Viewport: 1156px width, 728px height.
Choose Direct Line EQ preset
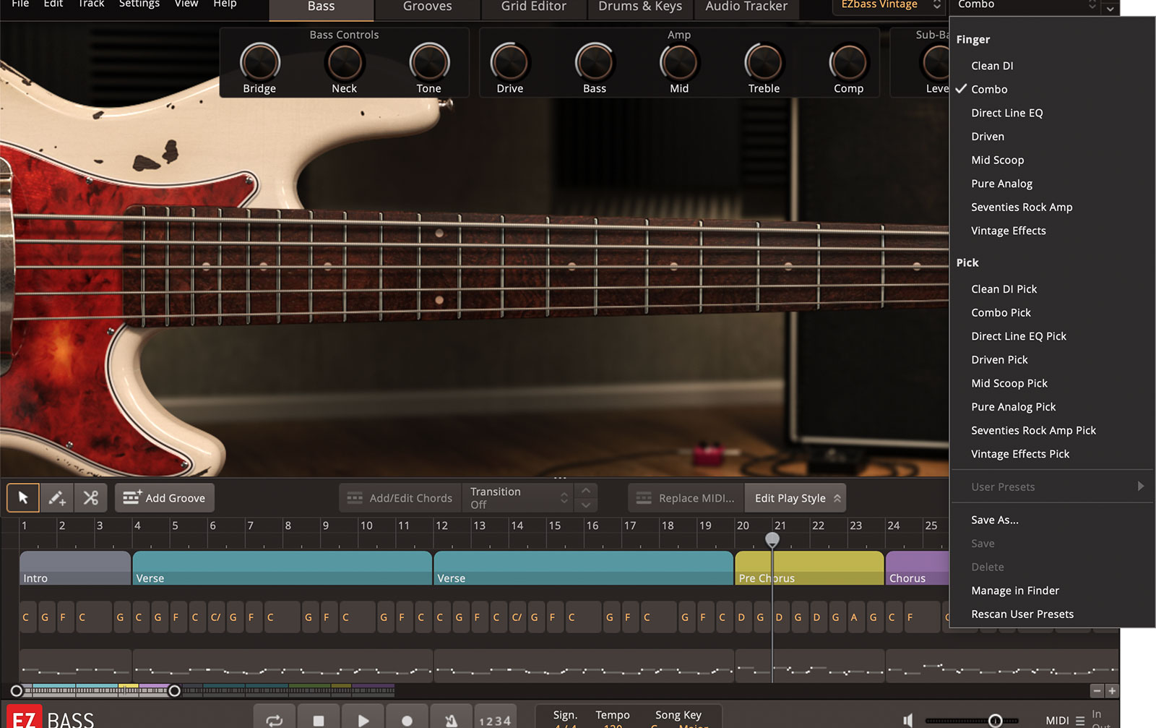[1051, 113]
